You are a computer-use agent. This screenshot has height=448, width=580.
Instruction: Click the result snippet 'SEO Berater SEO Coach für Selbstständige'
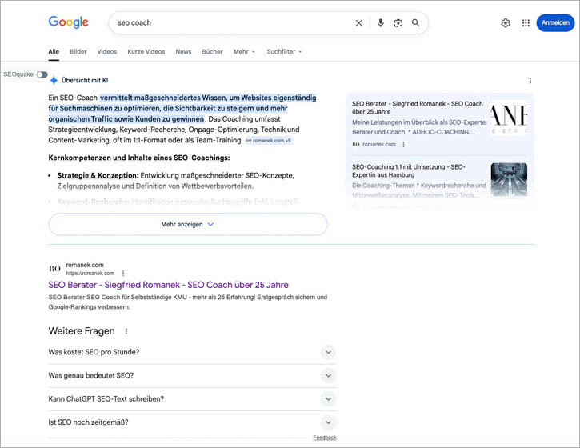[187, 302]
